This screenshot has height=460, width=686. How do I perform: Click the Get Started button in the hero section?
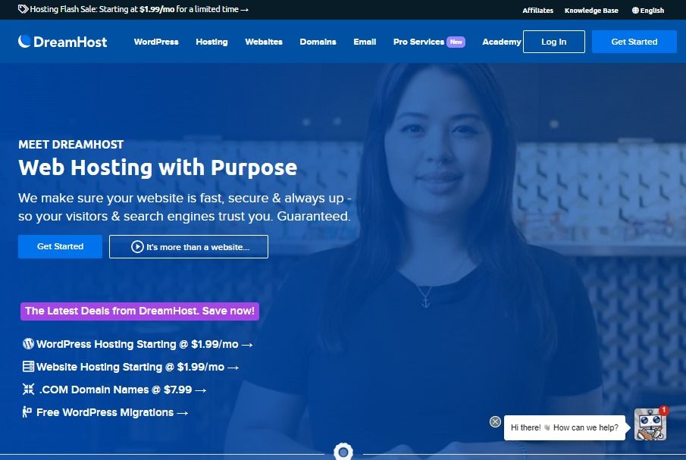(60, 246)
